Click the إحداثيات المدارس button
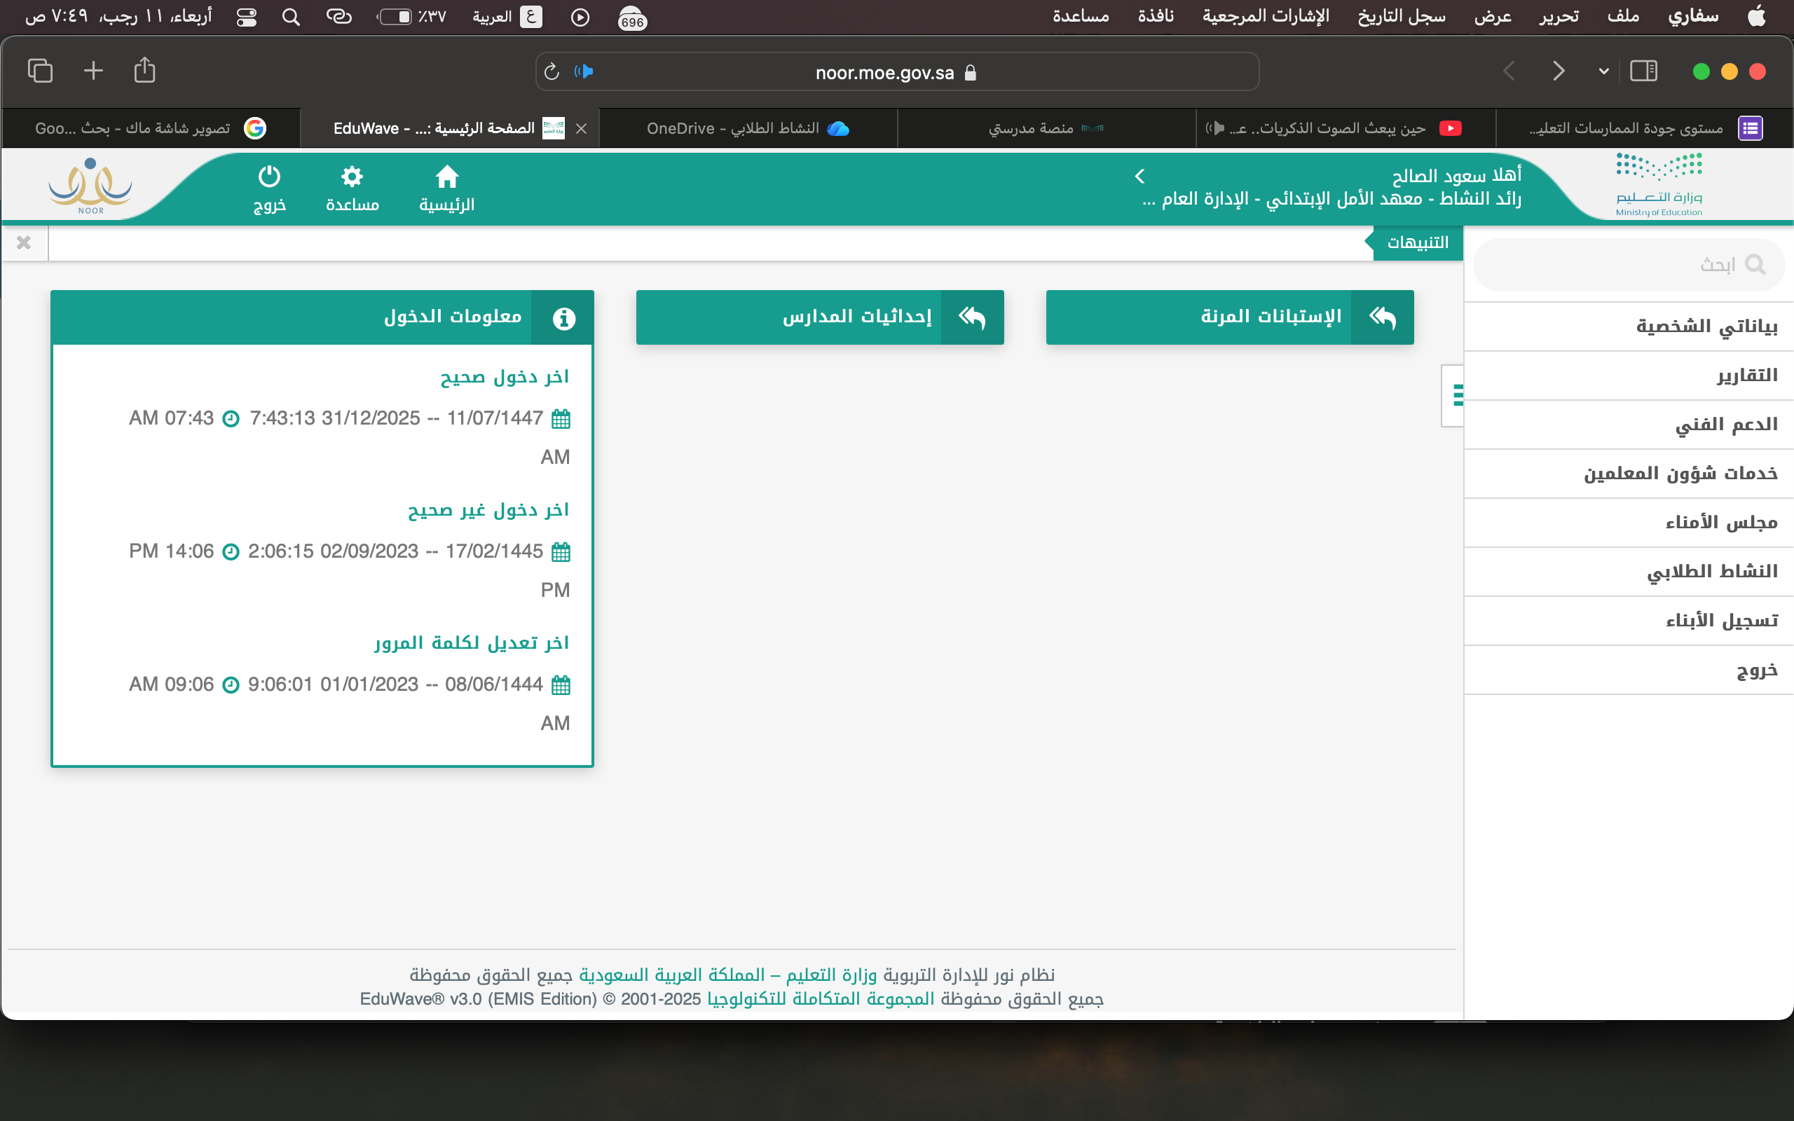Screen dimensions: 1794x1121 [x=819, y=317]
